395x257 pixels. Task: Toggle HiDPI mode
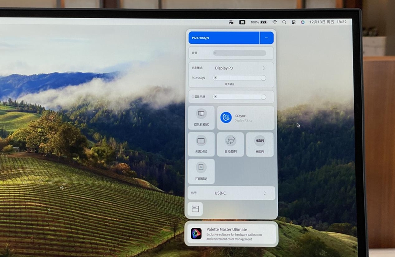tap(260, 144)
